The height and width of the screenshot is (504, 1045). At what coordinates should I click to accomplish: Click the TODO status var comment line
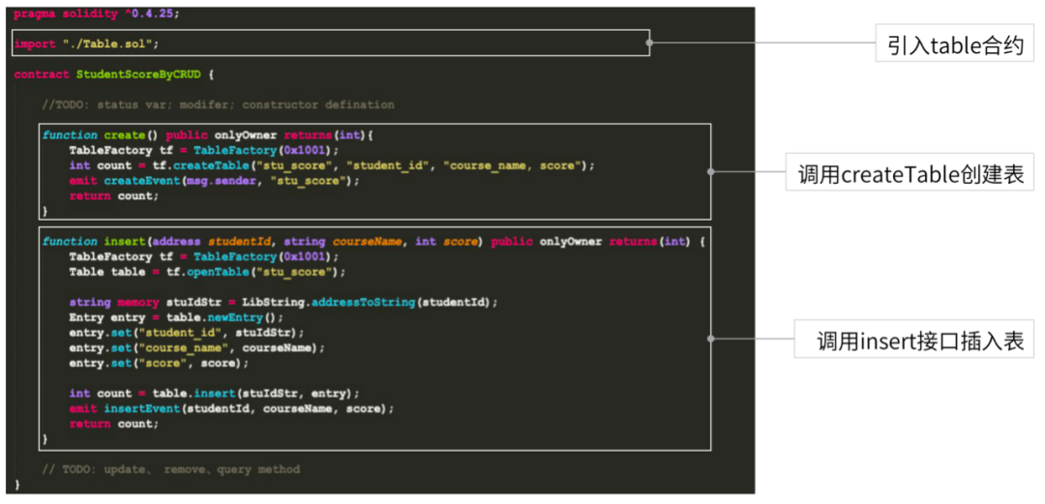(x=218, y=104)
